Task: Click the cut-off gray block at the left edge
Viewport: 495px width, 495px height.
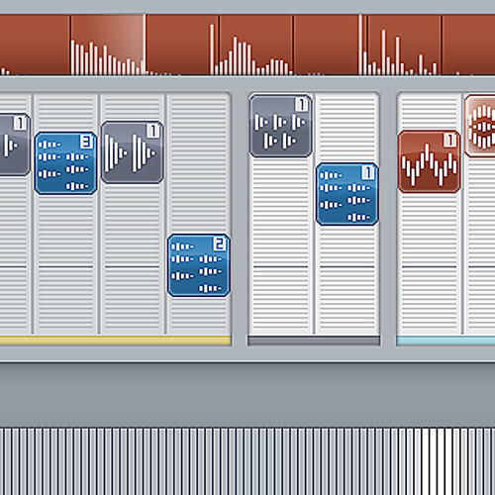Action: [x=15, y=145]
